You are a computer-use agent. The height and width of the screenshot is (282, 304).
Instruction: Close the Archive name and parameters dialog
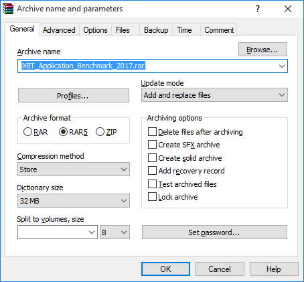pos(288,9)
